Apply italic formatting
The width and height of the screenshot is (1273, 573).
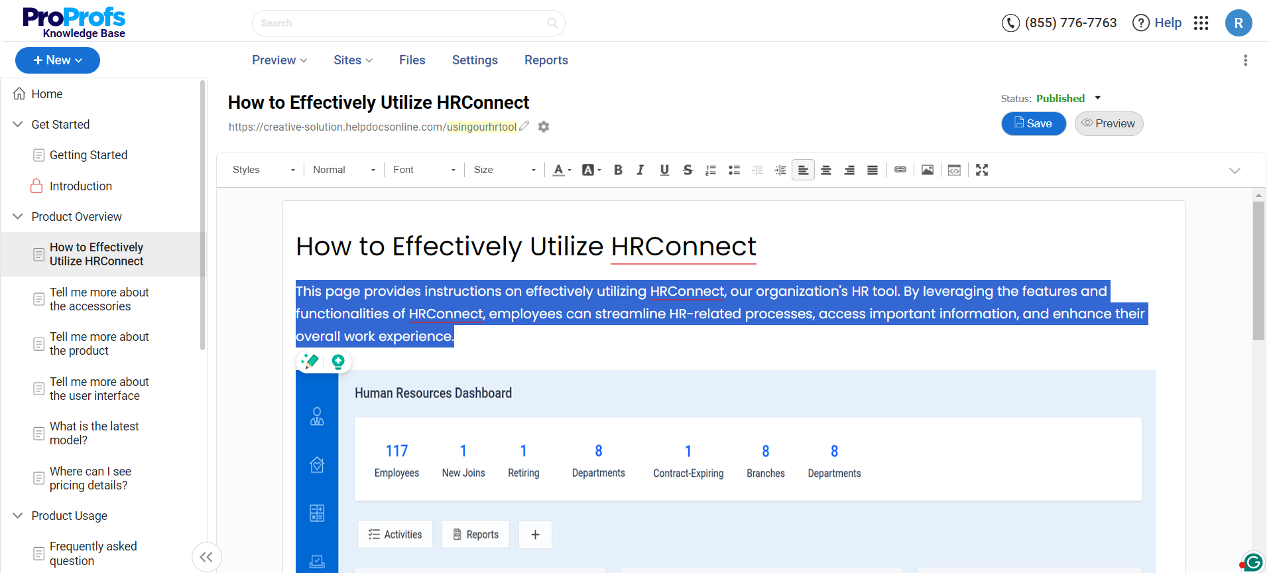(640, 170)
